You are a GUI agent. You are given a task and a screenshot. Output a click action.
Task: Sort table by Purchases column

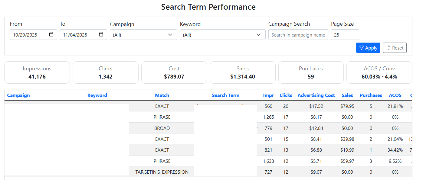point(371,95)
